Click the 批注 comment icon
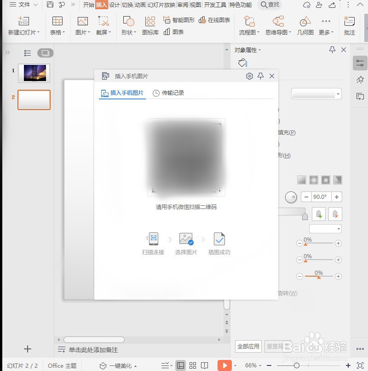Screen dimensions: 368x371 tap(349, 26)
